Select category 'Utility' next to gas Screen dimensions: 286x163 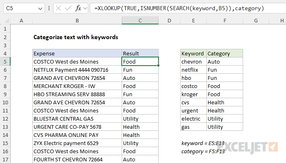pos(225,127)
